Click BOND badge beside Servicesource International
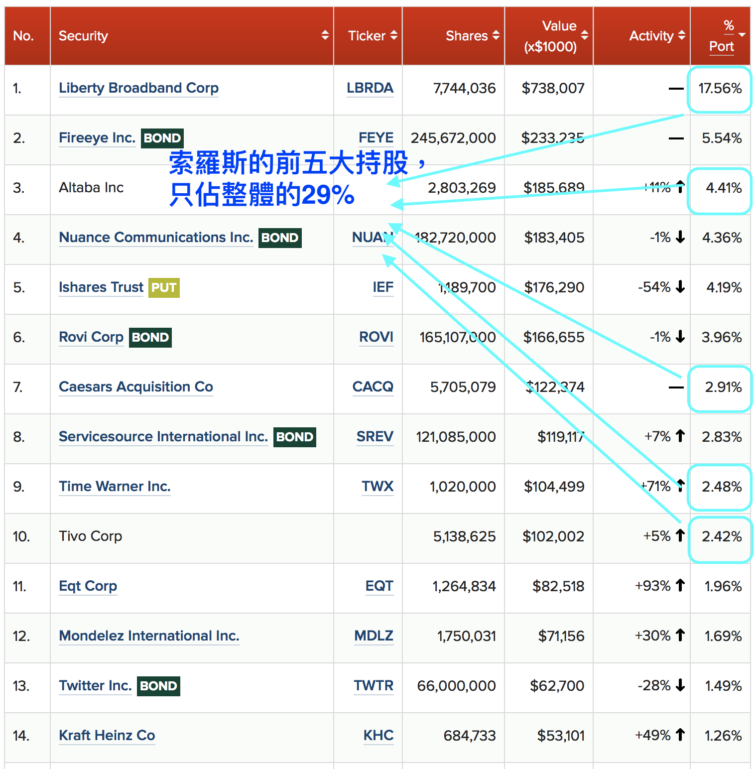The image size is (756, 769). [295, 437]
